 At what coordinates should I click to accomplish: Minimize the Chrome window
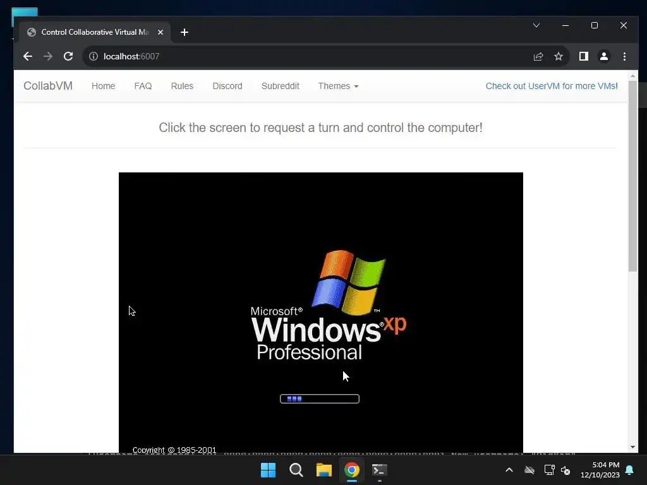(565, 25)
